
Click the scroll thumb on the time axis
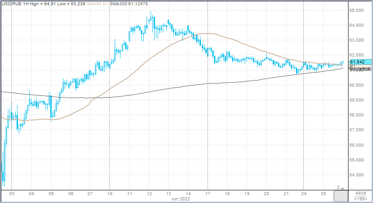click(x=342, y=196)
